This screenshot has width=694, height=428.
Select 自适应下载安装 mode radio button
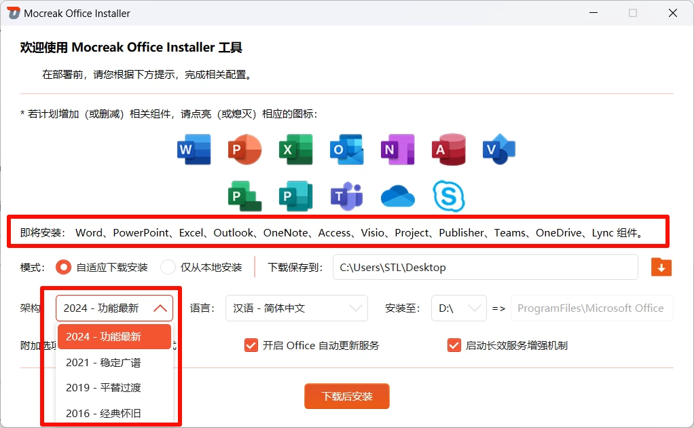[x=63, y=267]
